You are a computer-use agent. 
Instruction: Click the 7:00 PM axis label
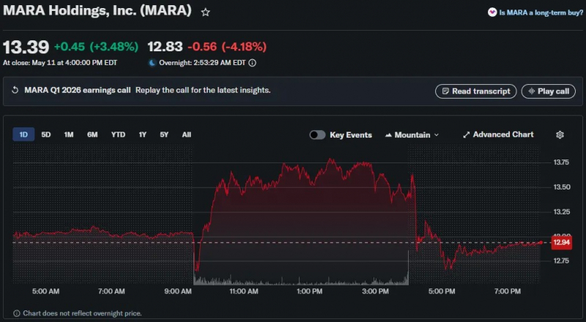click(507, 291)
